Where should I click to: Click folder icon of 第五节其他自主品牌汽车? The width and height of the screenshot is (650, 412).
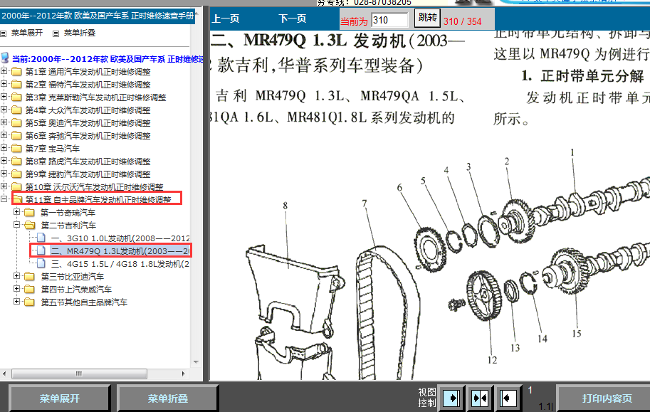click(x=29, y=302)
